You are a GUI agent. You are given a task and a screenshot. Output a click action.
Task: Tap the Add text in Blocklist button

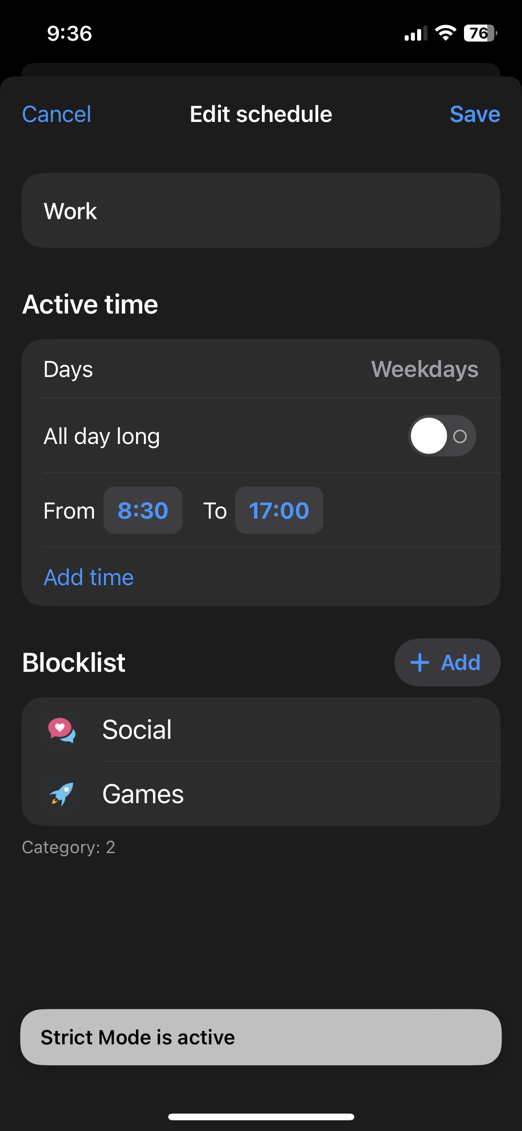coord(460,662)
